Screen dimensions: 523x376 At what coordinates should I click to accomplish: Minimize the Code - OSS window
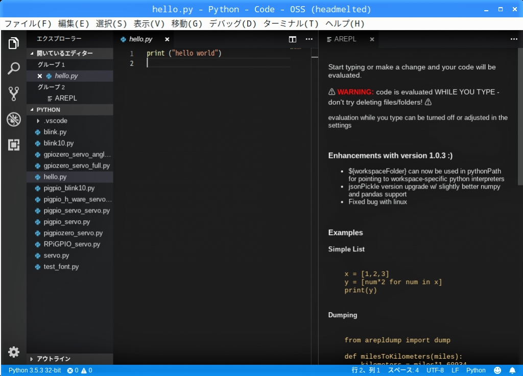click(x=486, y=10)
